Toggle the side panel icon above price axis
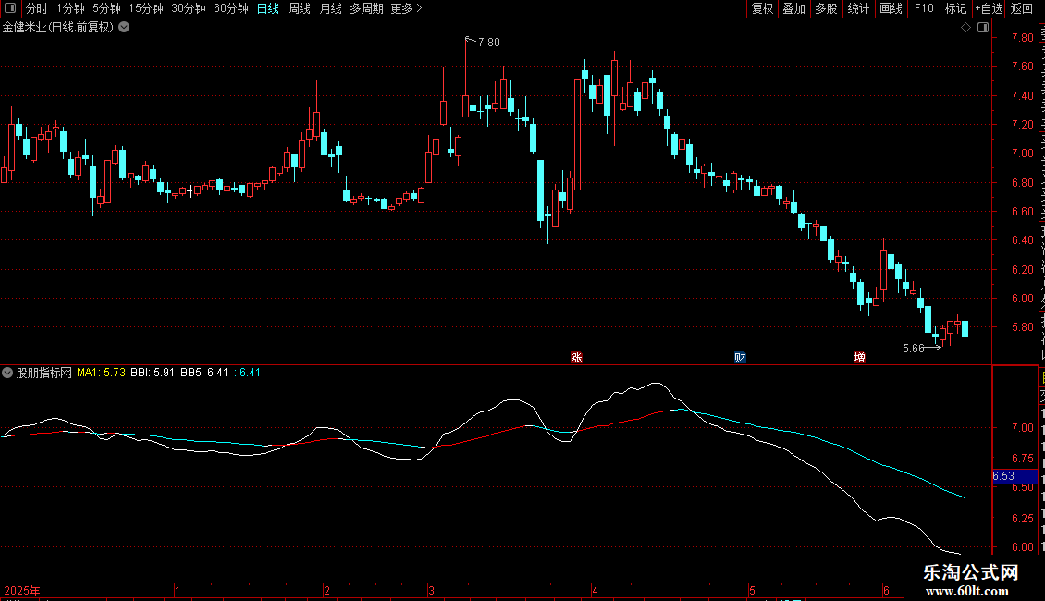1045x601 pixels. [x=983, y=28]
